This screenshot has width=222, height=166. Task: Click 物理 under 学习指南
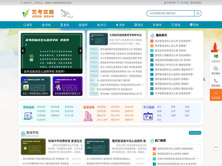159,111
